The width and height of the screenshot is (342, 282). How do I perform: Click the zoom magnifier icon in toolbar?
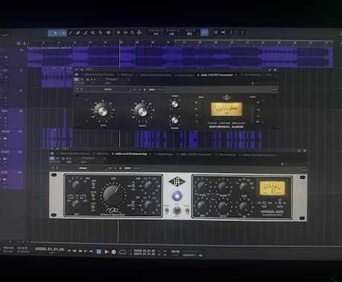pos(132,33)
